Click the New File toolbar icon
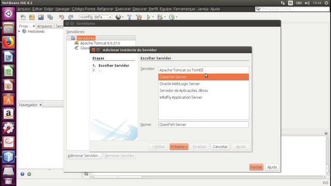This screenshot has height=186, width=331. [23, 17]
